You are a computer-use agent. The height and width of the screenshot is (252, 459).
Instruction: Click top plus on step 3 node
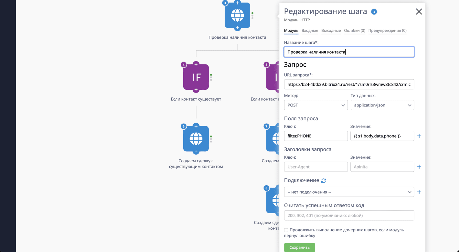point(237,3)
